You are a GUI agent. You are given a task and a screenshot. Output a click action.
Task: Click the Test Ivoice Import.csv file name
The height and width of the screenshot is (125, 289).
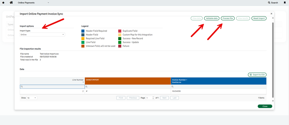(x=49, y=54)
